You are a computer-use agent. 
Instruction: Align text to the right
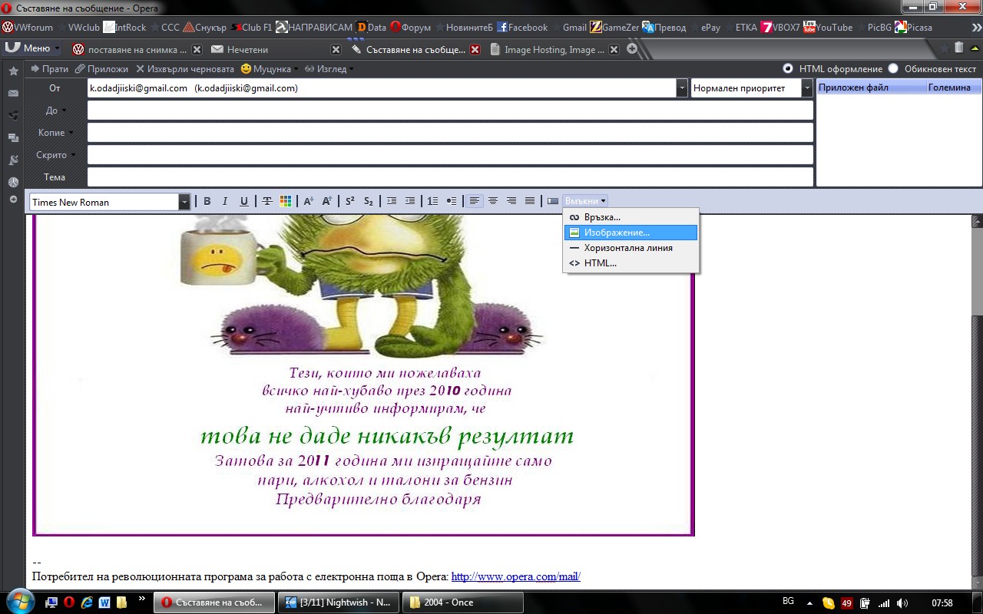coord(511,201)
